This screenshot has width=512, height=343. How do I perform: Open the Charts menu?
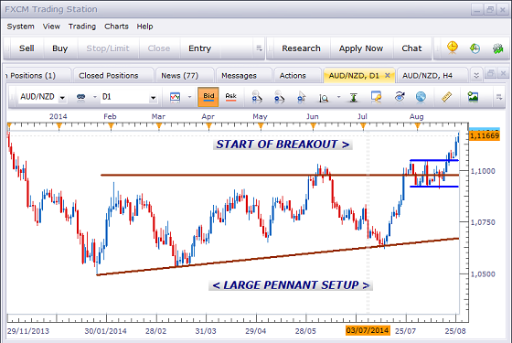(116, 27)
